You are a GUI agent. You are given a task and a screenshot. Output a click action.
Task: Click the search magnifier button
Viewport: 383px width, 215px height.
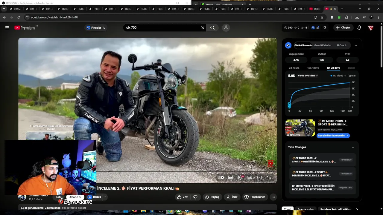[212, 28]
